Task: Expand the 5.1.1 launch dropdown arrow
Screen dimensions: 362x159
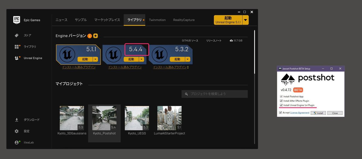Action: (95, 59)
